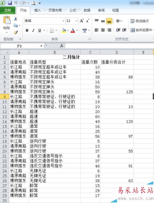Select column D header
This screenshot has height=203, width=154.
coord(117,52)
